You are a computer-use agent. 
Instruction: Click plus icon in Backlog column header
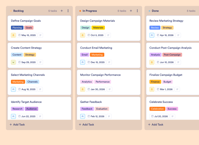click(62, 11)
